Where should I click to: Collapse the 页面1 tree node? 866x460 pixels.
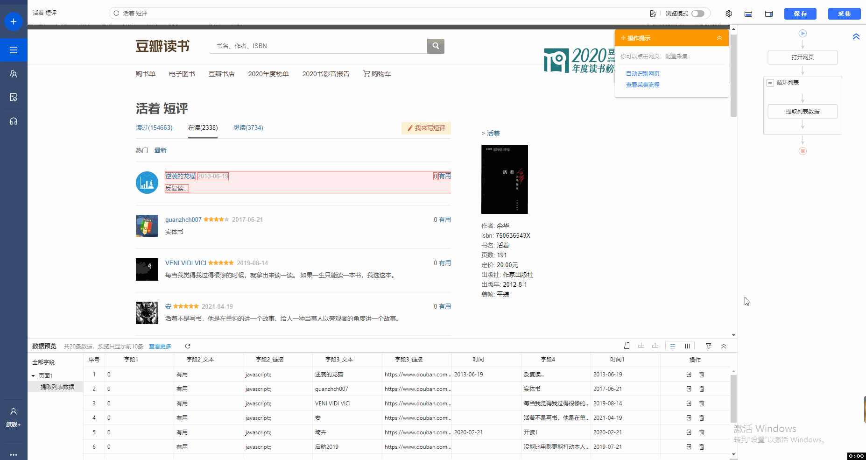33,375
